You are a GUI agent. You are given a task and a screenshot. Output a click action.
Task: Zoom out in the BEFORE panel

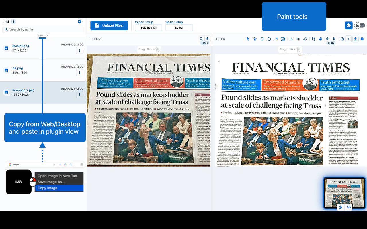tap(201, 39)
